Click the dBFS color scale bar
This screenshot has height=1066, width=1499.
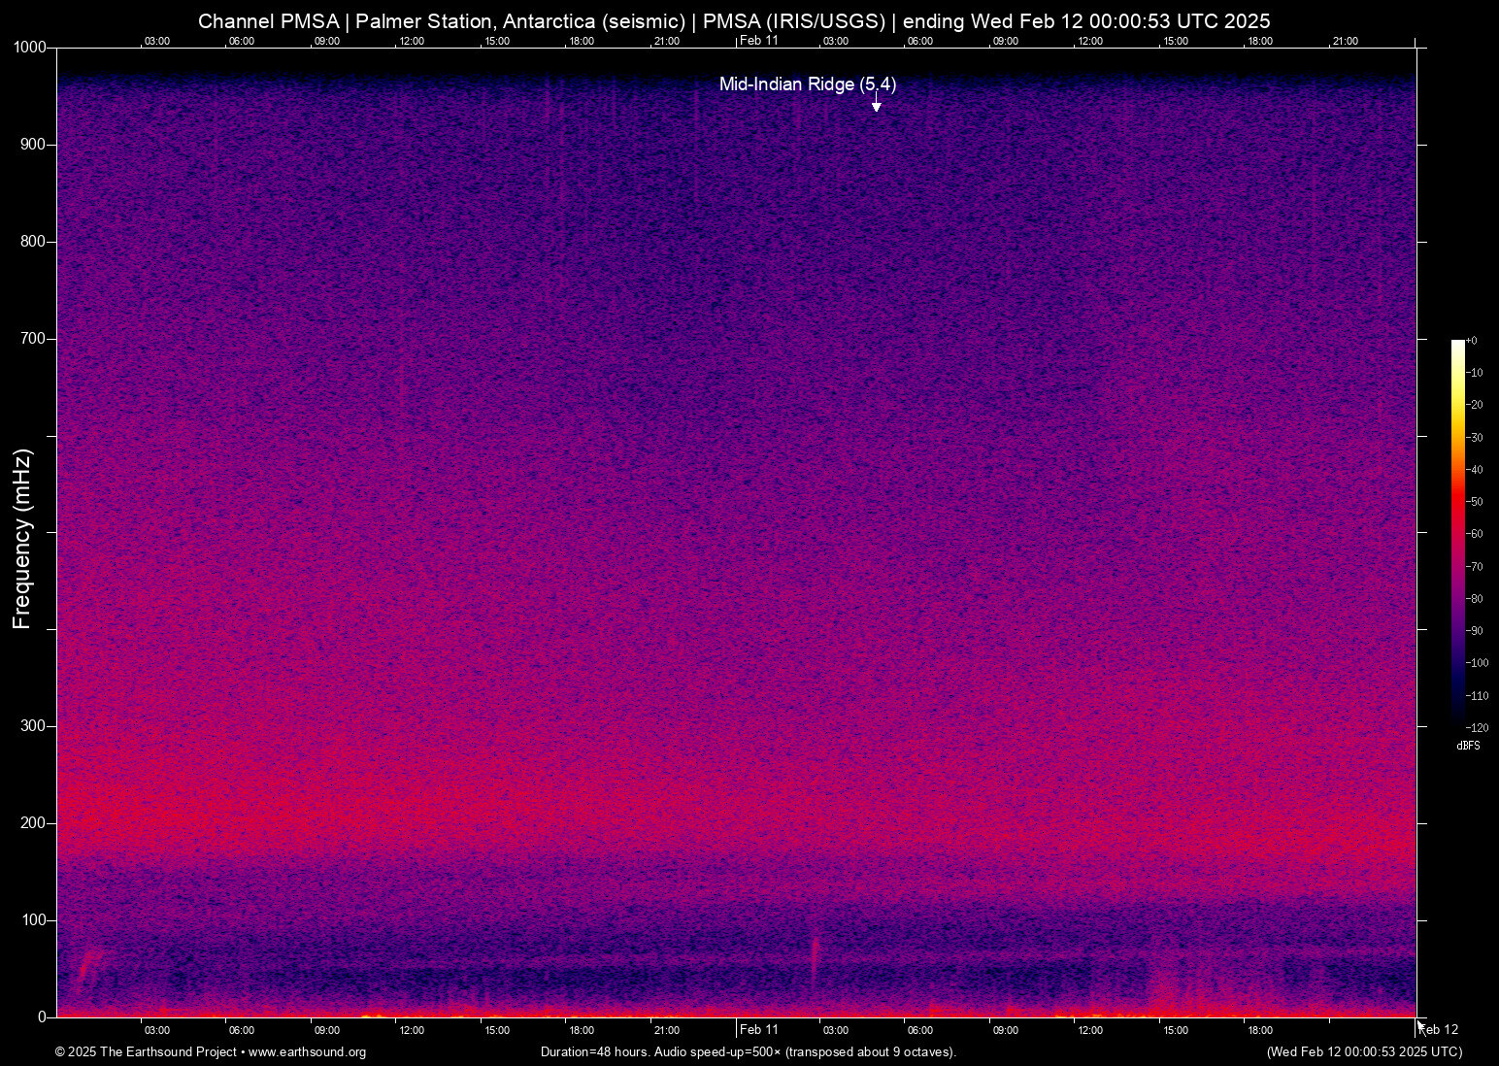1457,534
